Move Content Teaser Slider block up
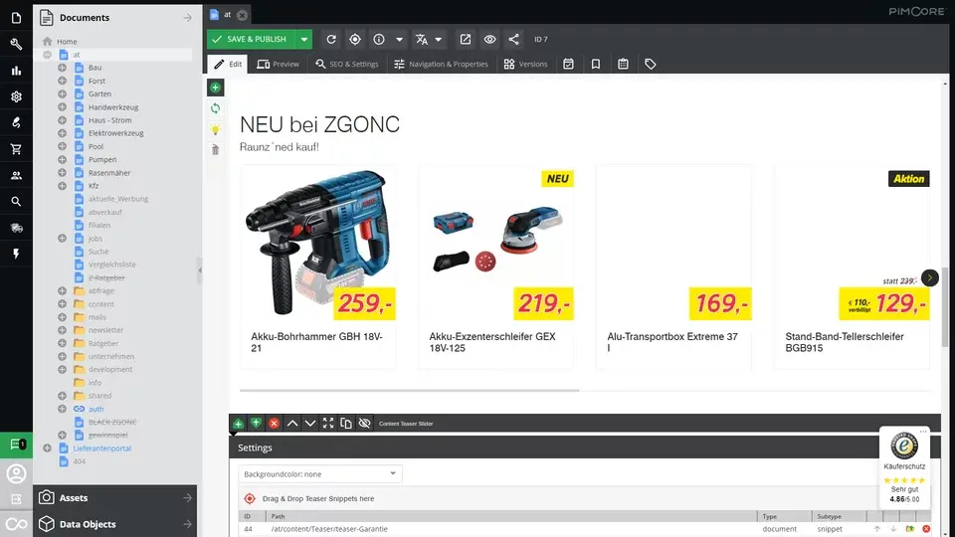This screenshot has height=537, width=955. [x=292, y=424]
